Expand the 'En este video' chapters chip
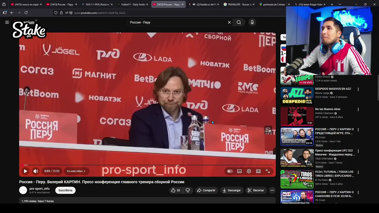The width and height of the screenshot is (379, 213). click(76, 171)
